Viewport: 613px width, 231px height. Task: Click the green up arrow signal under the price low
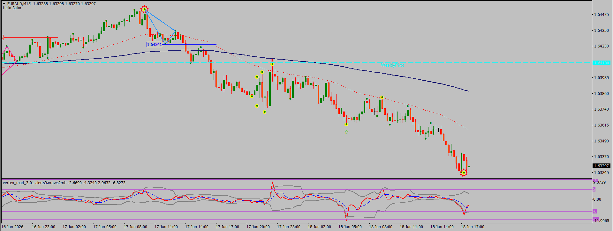346,132
